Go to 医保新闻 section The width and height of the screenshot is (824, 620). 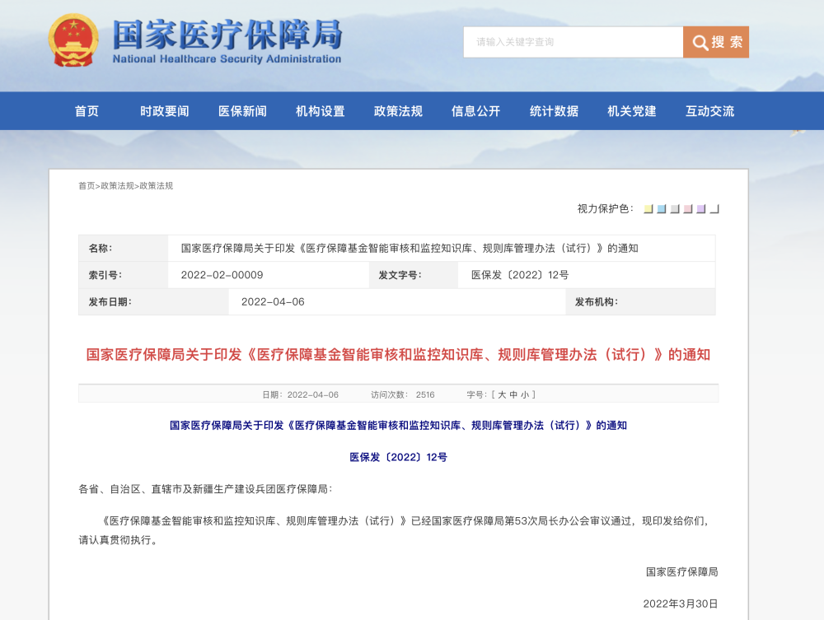242,111
